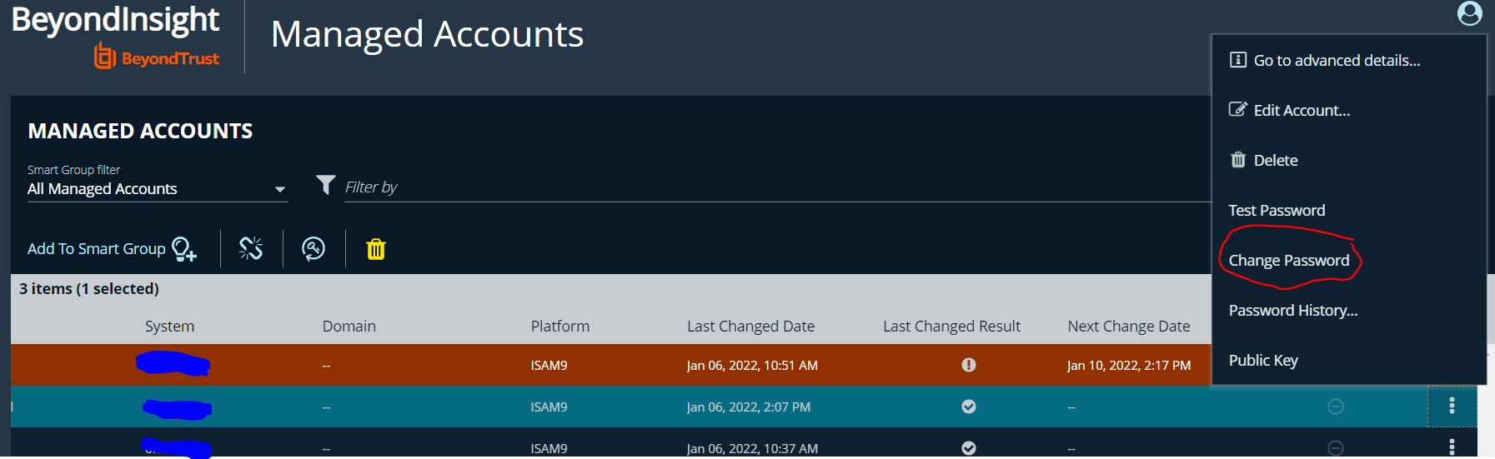Click the exclamation failed result icon

(968, 365)
